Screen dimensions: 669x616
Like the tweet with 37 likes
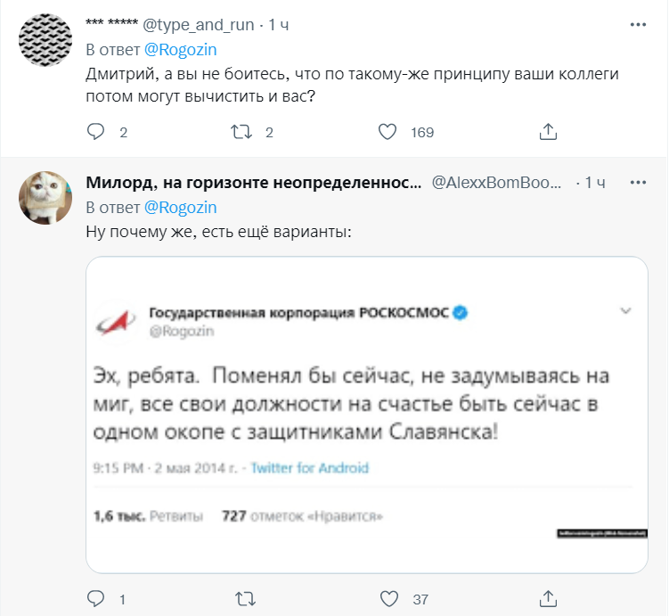click(x=388, y=598)
